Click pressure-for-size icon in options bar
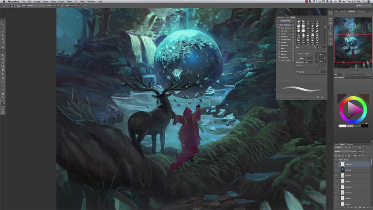This screenshot has height=210, width=373. [86, 6]
